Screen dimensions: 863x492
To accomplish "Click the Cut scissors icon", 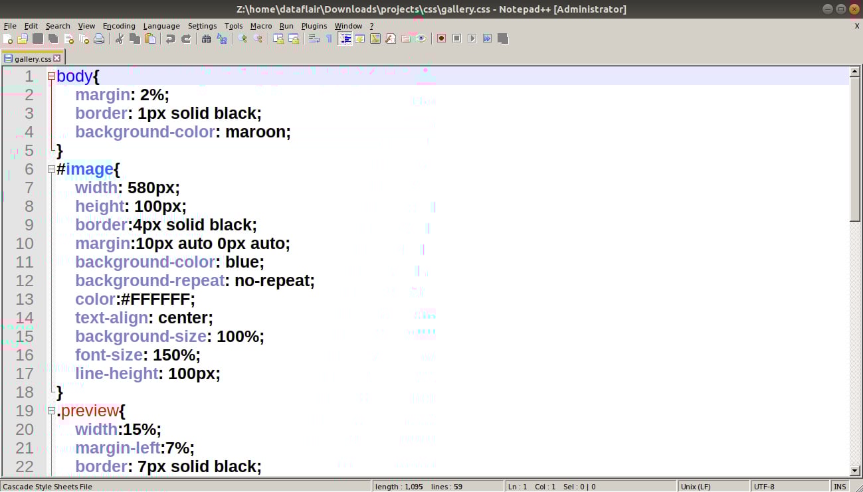I will 120,39.
